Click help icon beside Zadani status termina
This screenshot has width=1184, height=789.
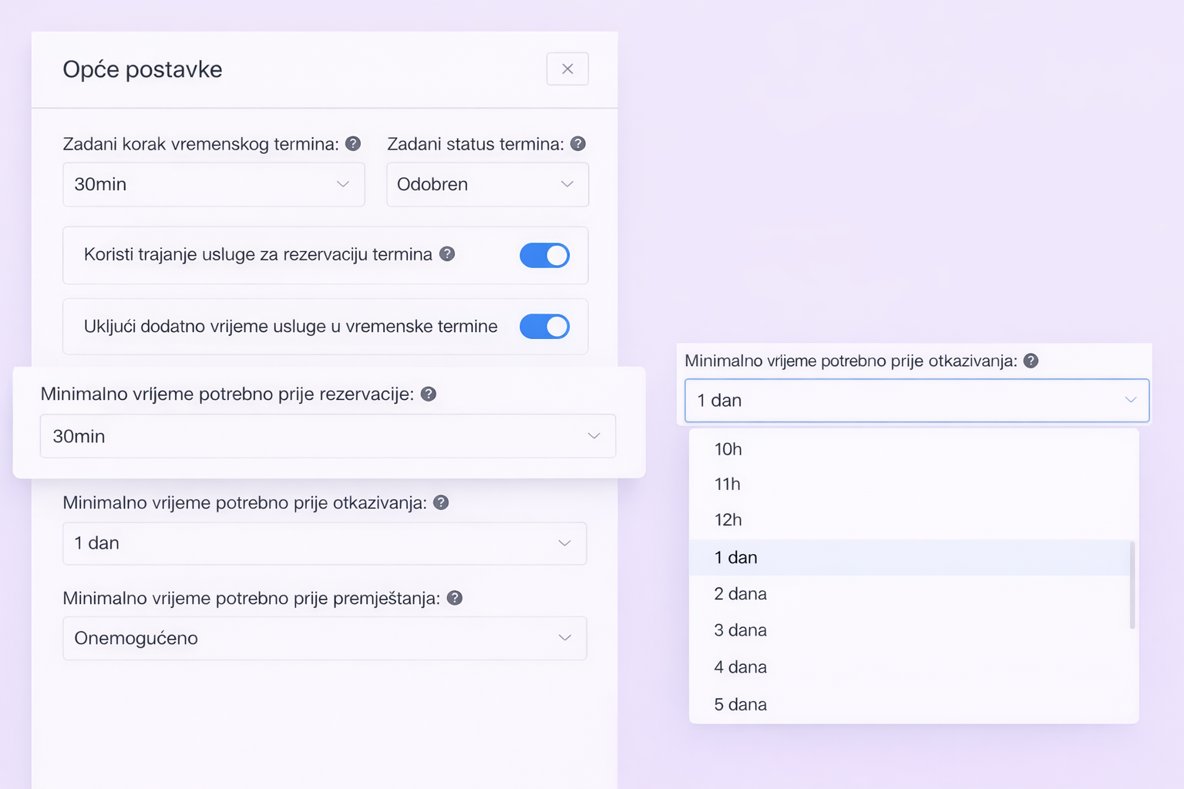click(x=578, y=143)
